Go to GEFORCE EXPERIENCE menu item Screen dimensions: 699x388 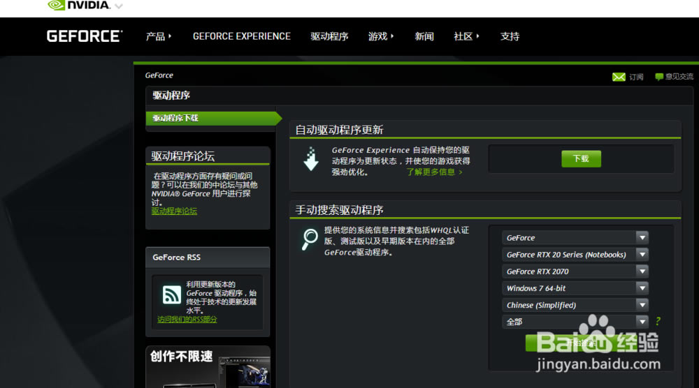241,36
